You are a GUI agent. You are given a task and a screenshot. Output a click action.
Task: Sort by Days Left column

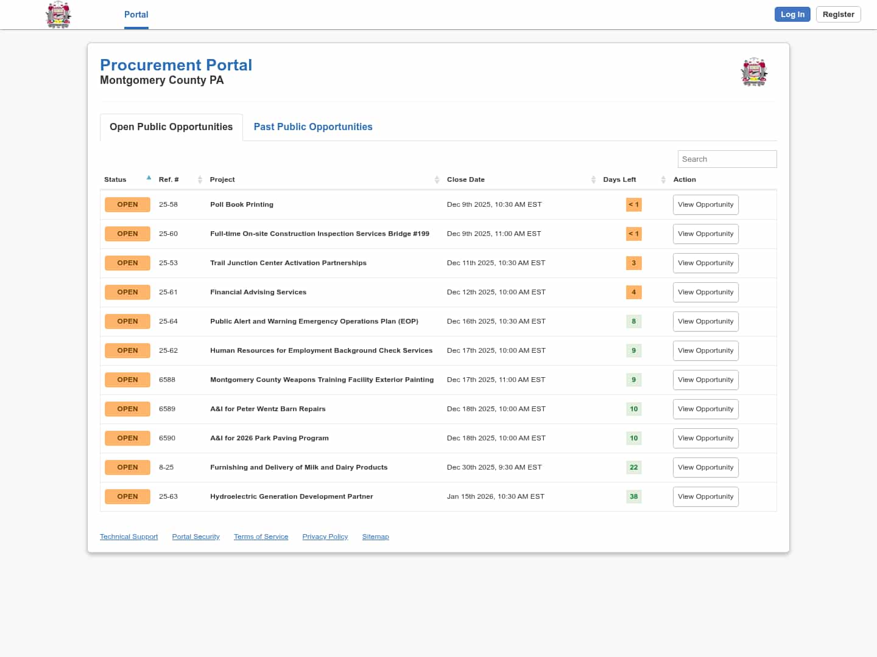(663, 179)
